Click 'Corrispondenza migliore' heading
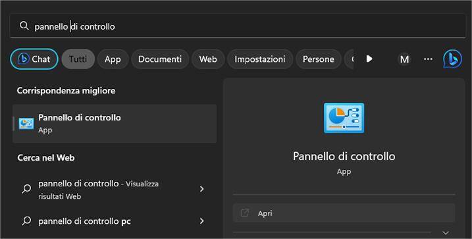This screenshot has height=239, width=472. 66,91
